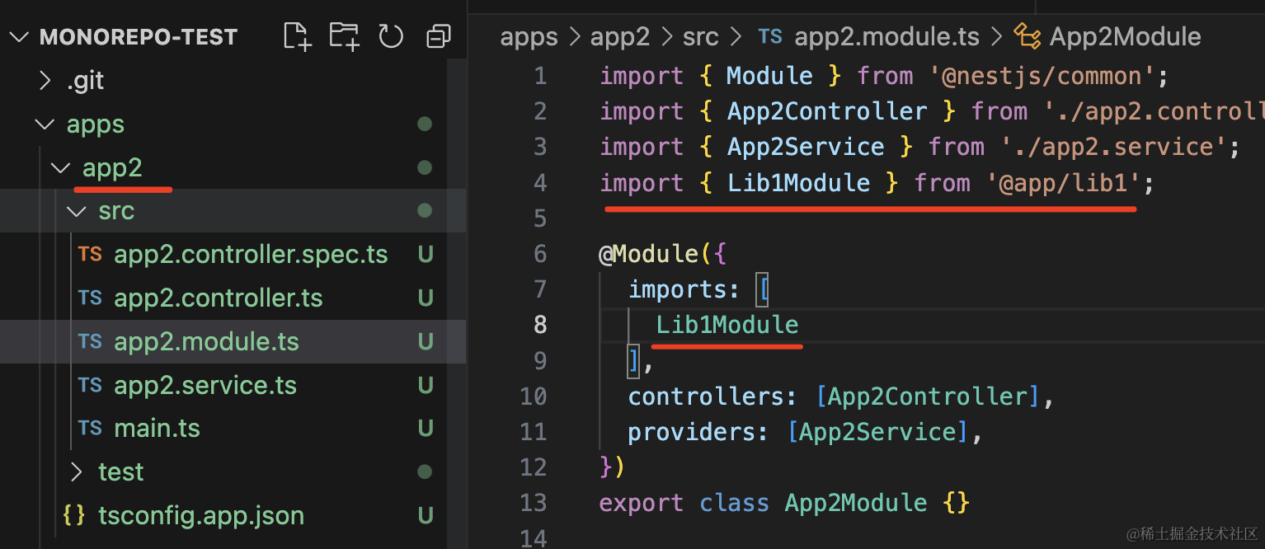The width and height of the screenshot is (1265, 549).
Task: Collapse the app2 folder
Action: pos(60,168)
